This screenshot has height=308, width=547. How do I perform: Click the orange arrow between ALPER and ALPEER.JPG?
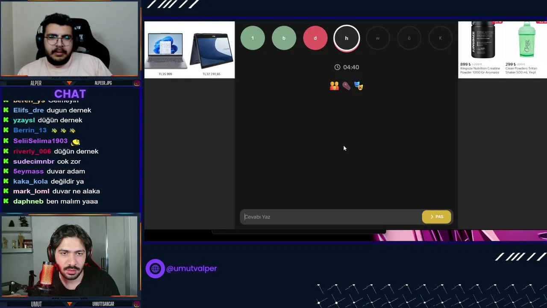[69, 83]
